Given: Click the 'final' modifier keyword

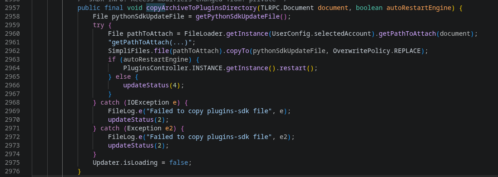Looking at the screenshot, I should [x=113, y=8].
